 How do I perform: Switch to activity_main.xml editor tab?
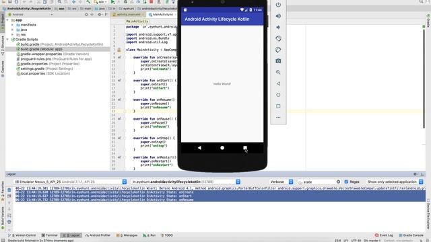pyautogui.click(x=128, y=14)
